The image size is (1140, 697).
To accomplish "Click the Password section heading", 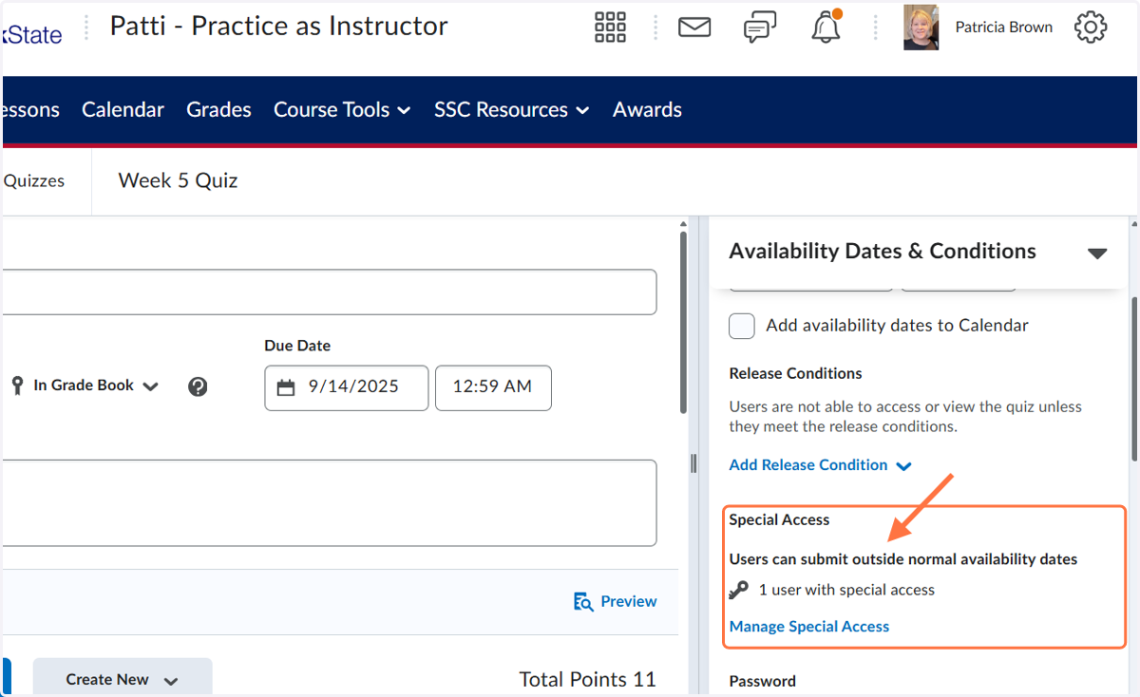I will 763,681.
